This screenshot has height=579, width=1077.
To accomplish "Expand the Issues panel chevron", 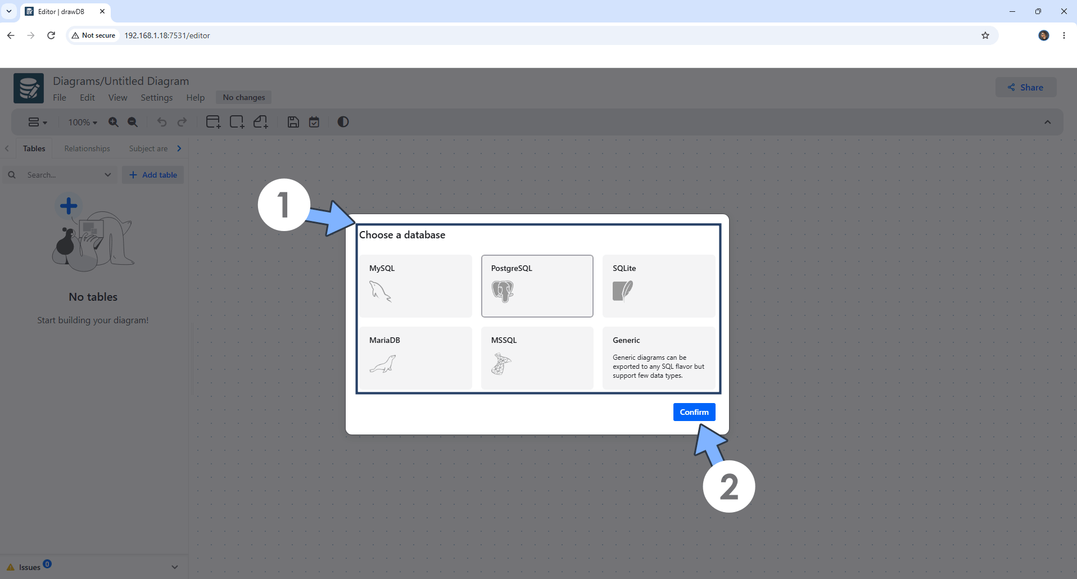I will coord(175,567).
